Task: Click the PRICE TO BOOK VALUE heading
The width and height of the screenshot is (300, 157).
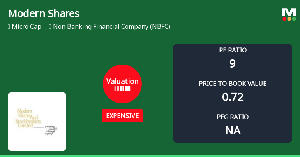Action: [233, 84]
